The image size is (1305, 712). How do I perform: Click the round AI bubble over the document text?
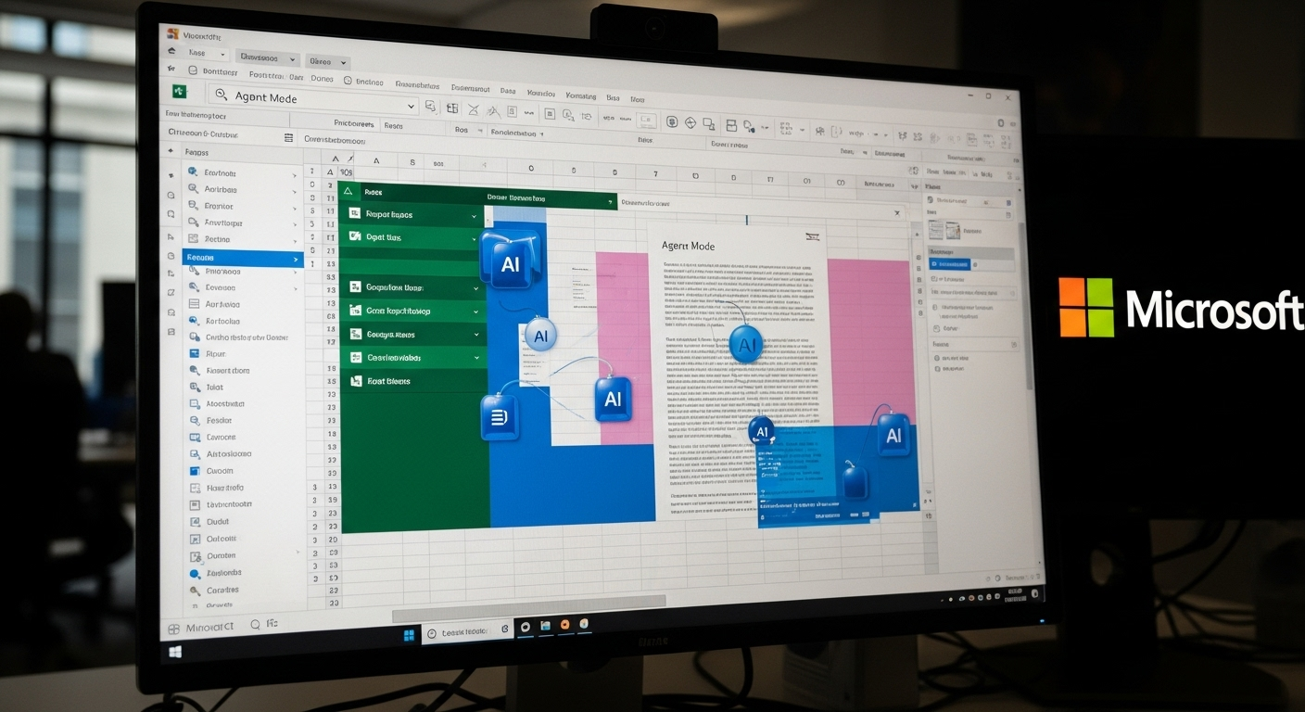(x=746, y=346)
